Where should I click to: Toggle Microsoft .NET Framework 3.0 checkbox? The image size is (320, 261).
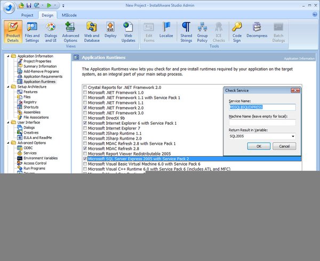coord(85,113)
